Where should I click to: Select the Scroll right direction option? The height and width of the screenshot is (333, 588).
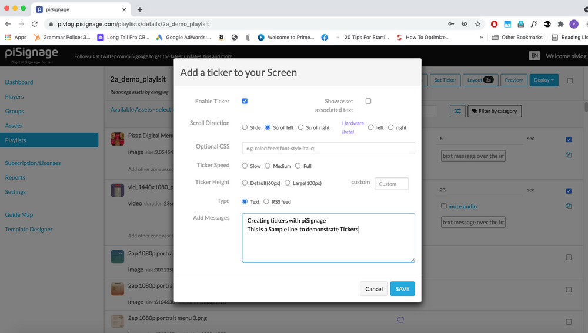pyautogui.click(x=300, y=127)
